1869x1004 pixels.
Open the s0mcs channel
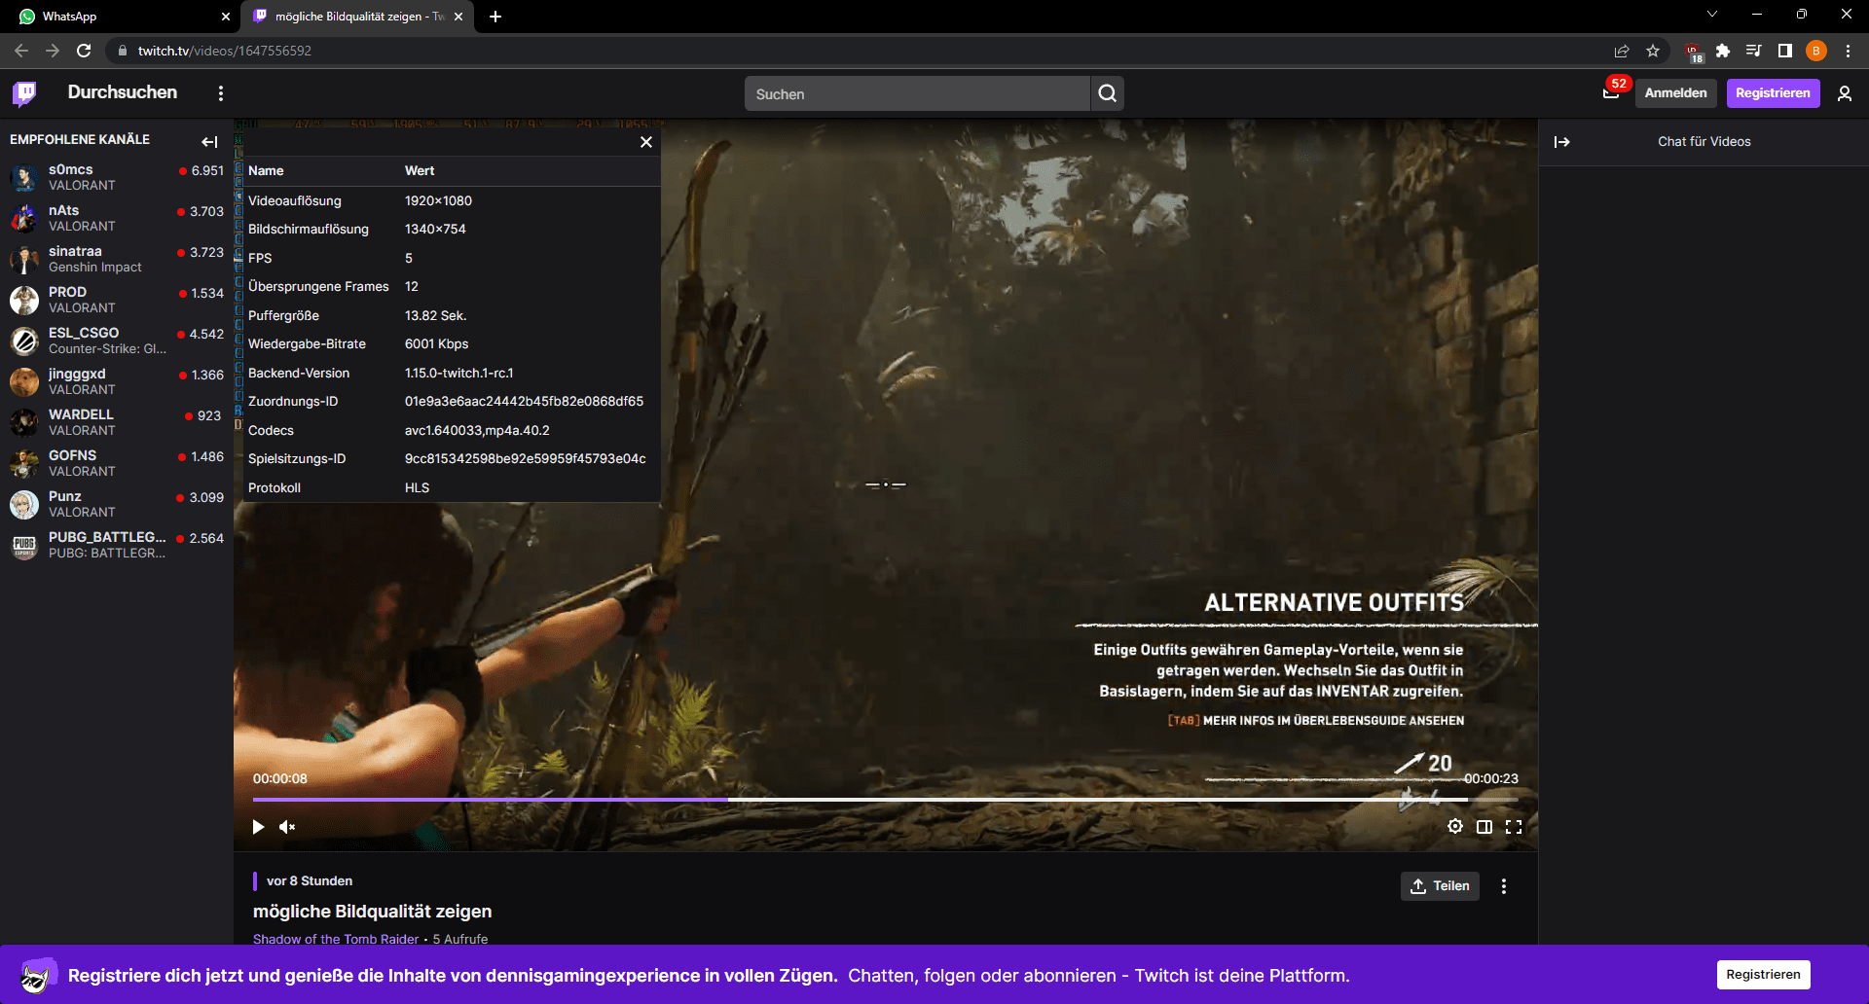tap(117, 177)
